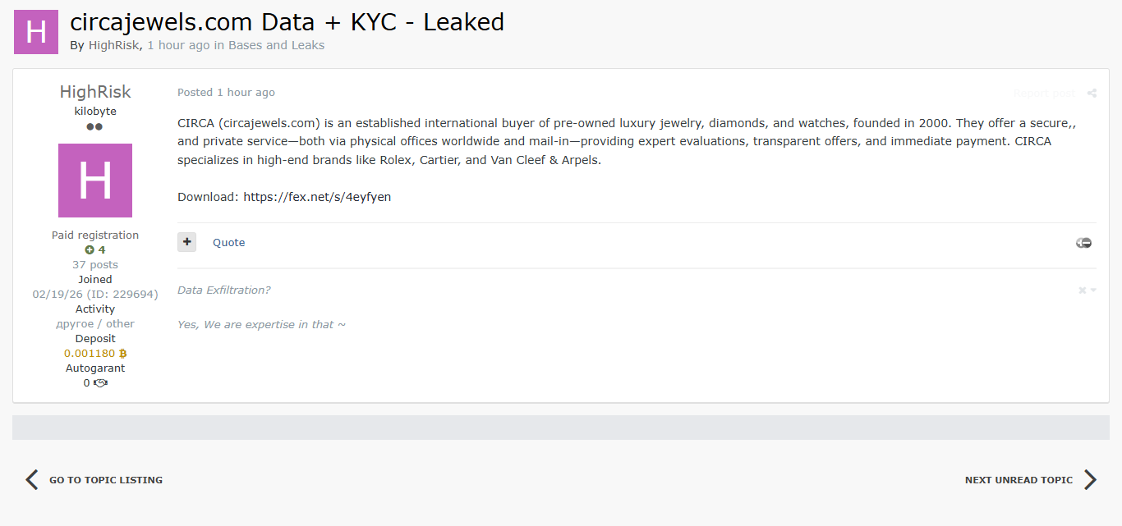This screenshot has height=526, width=1122.
Task: Click the share post icon
Action: tap(1092, 94)
